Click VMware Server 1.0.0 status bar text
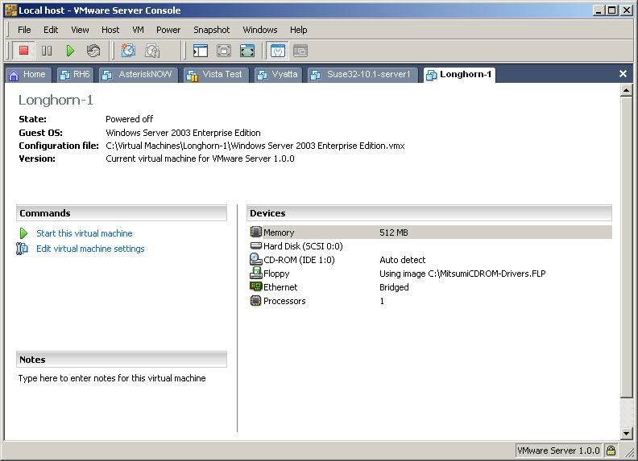The image size is (638, 461). click(558, 451)
